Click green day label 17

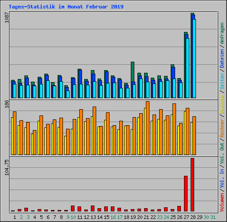(x=120, y=217)
